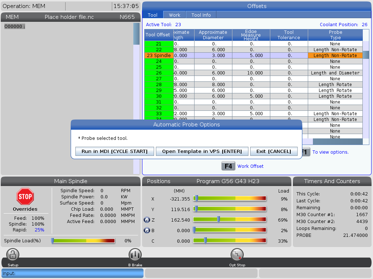This screenshot has height=279, width=373.
Task: Select tool offset row 22
Action: [254, 49]
